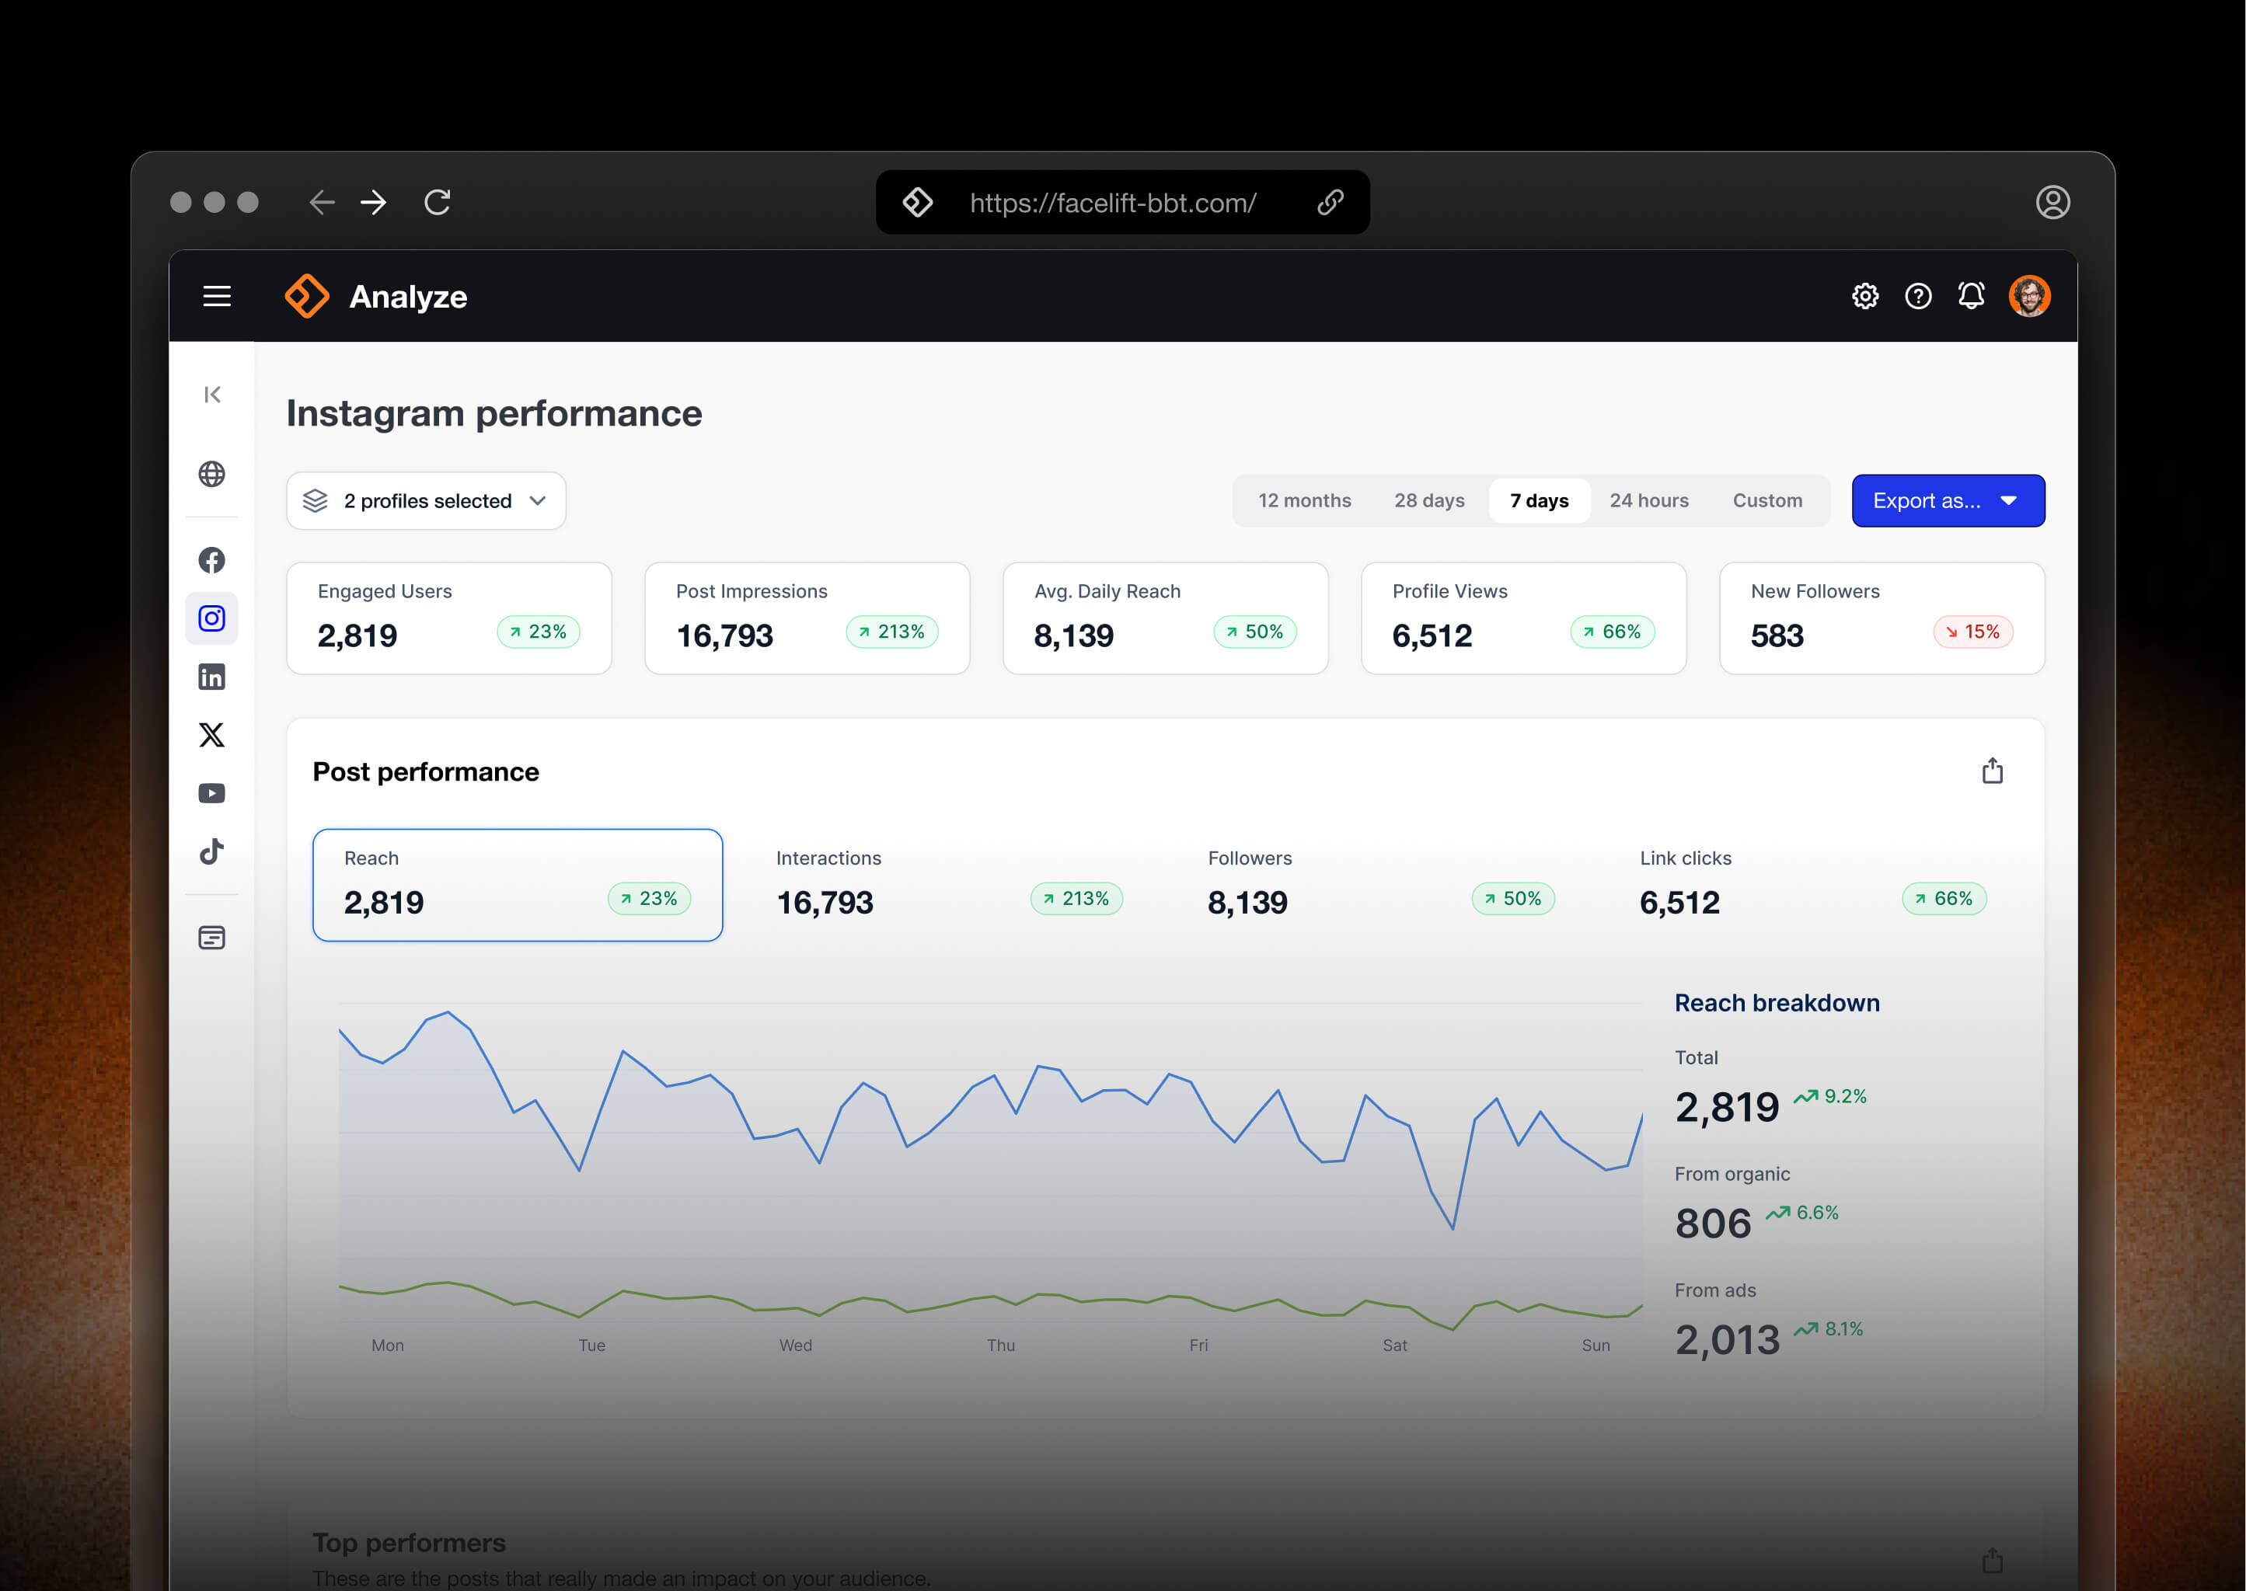2246x1591 pixels.
Task: Select the LinkedIn icon in sidebar
Action: click(x=211, y=677)
